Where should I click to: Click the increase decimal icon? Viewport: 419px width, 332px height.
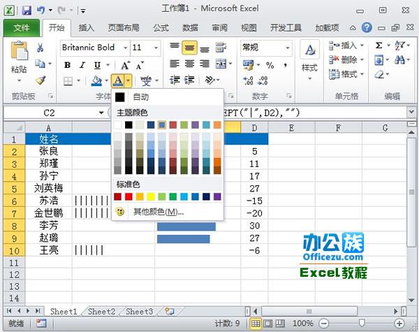coord(248,80)
